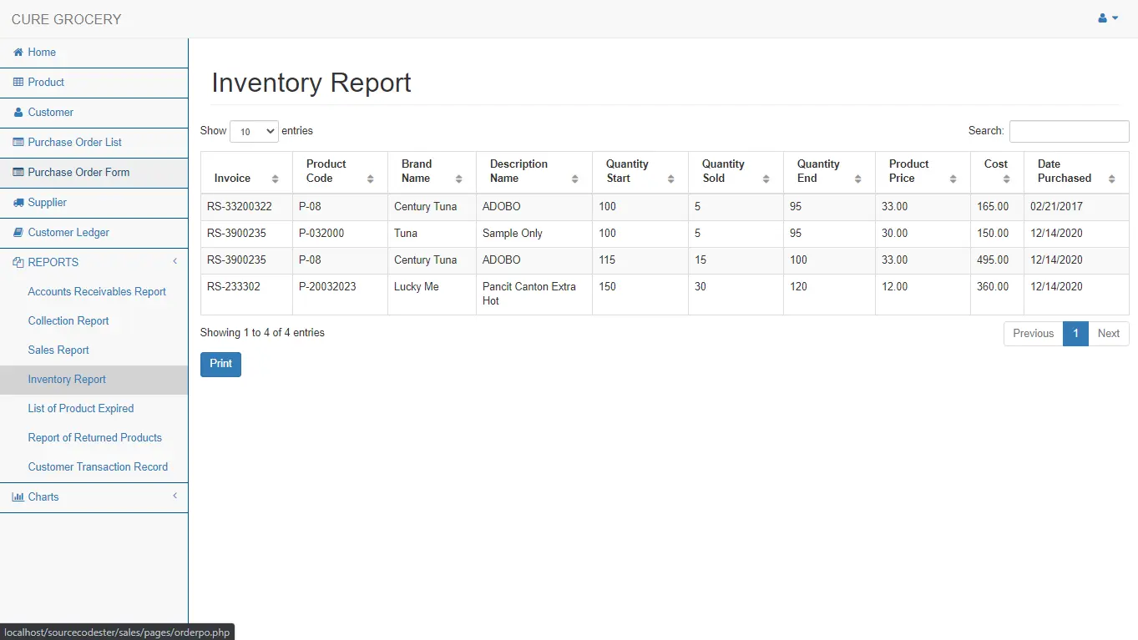Sort by Quantity Start sort arrows
The height and width of the screenshot is (640, 1138).
(671, 179)
